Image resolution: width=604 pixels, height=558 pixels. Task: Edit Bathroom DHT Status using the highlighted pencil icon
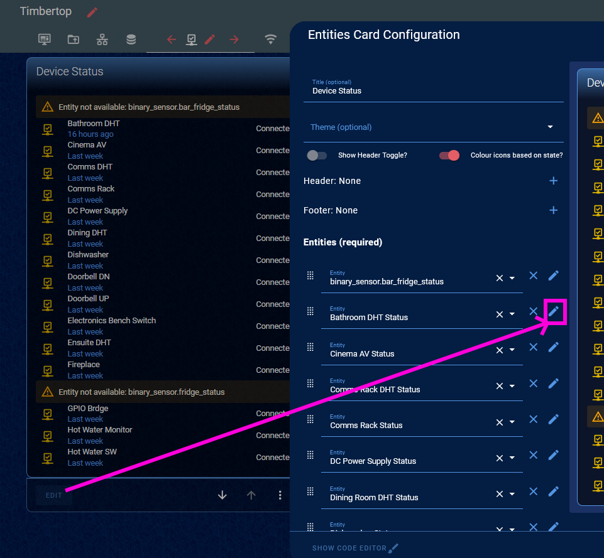click(x=553, y=311)
